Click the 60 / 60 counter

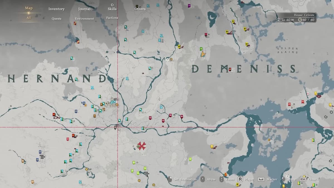[309, 20]
